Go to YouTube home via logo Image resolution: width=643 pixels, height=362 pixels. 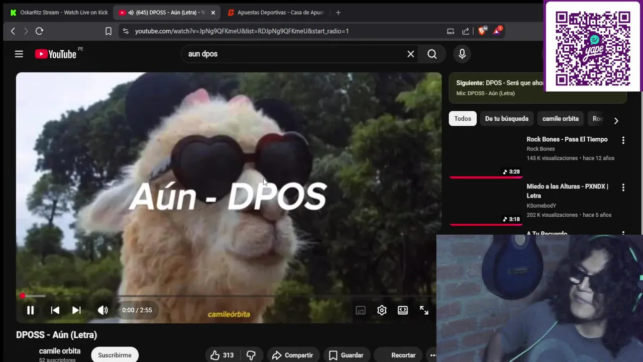click(x=56, y=54)
